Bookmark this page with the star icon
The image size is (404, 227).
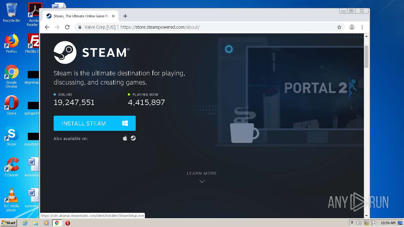(339, 27)
